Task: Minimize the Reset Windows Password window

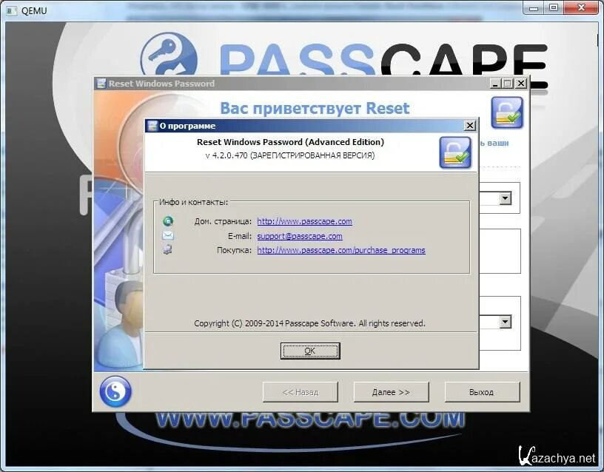Action: [x=496, y=83]
